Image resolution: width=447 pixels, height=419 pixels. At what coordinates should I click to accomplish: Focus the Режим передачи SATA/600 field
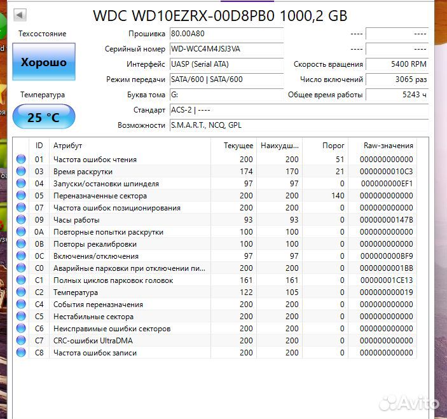226,79
